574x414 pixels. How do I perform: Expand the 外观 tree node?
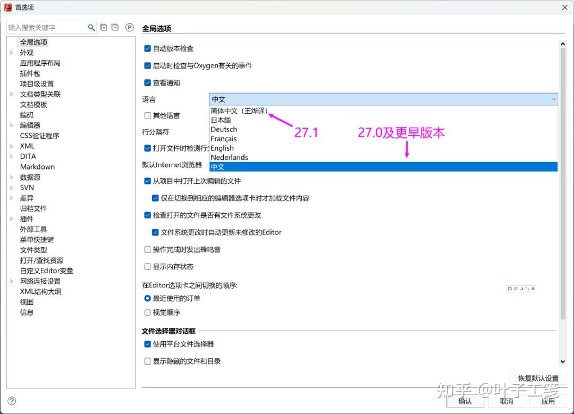(x=11, y=53)
